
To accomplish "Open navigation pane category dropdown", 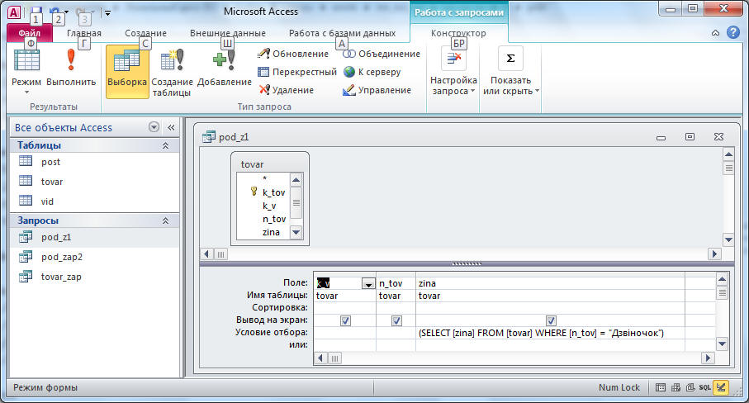I will (154, 127).
